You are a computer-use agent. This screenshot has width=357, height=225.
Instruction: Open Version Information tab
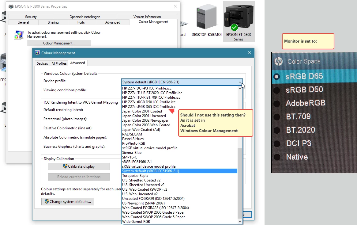pos(147,17)
